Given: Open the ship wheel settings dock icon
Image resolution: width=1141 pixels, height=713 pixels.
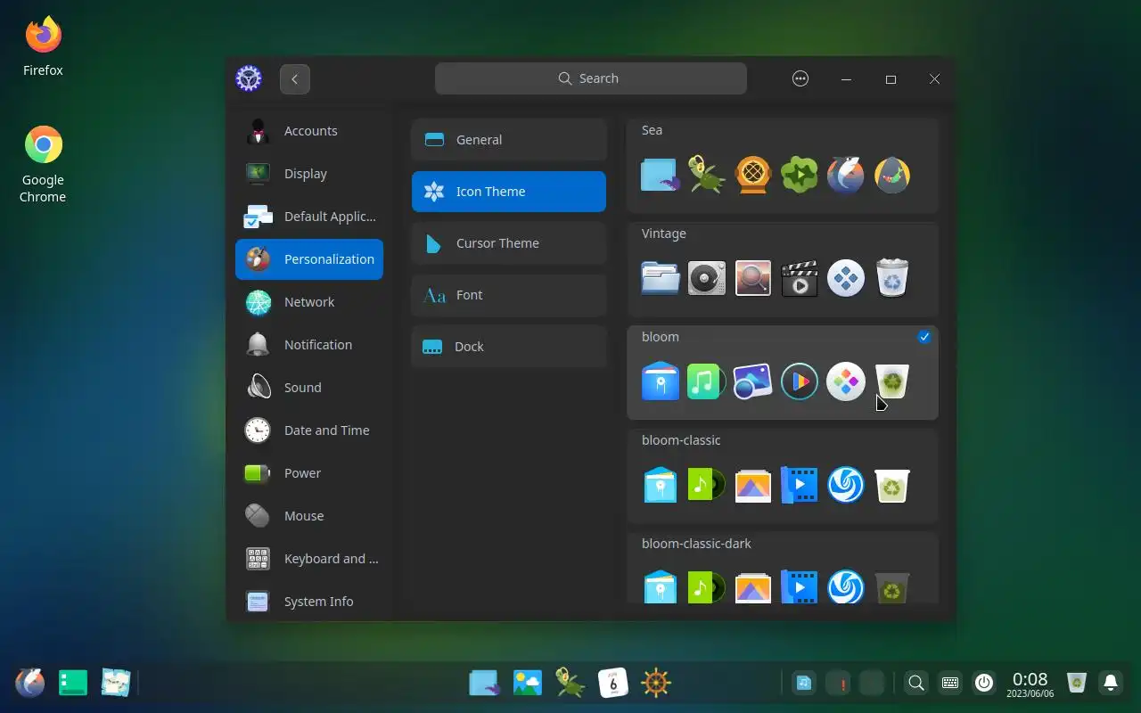Looking at the screenshot, I should pos(656,684).
